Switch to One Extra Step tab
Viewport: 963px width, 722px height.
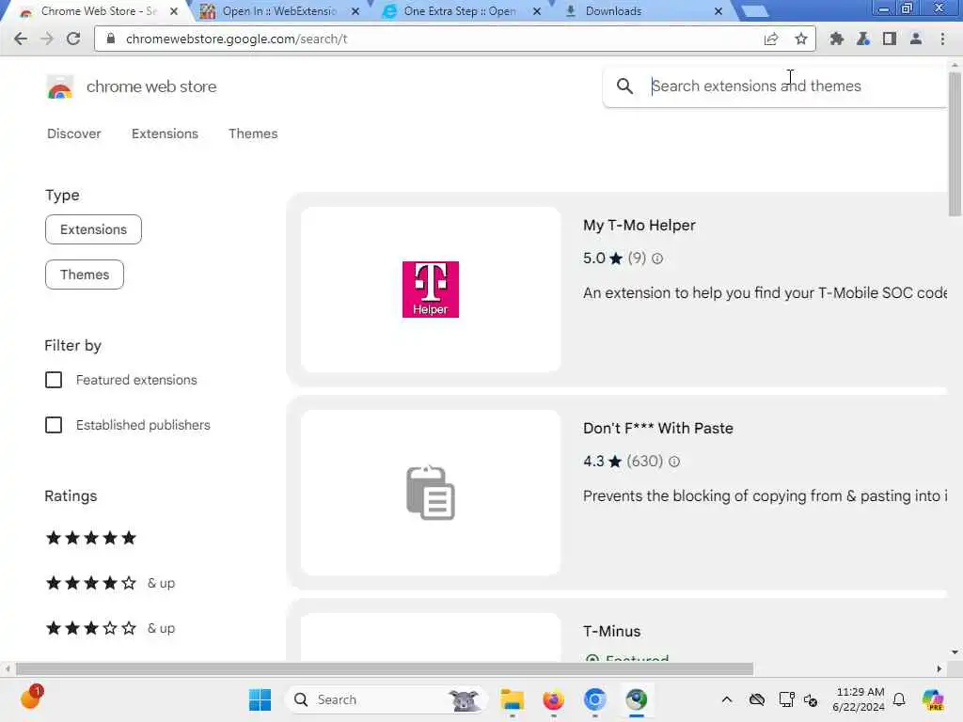[459, 11]
